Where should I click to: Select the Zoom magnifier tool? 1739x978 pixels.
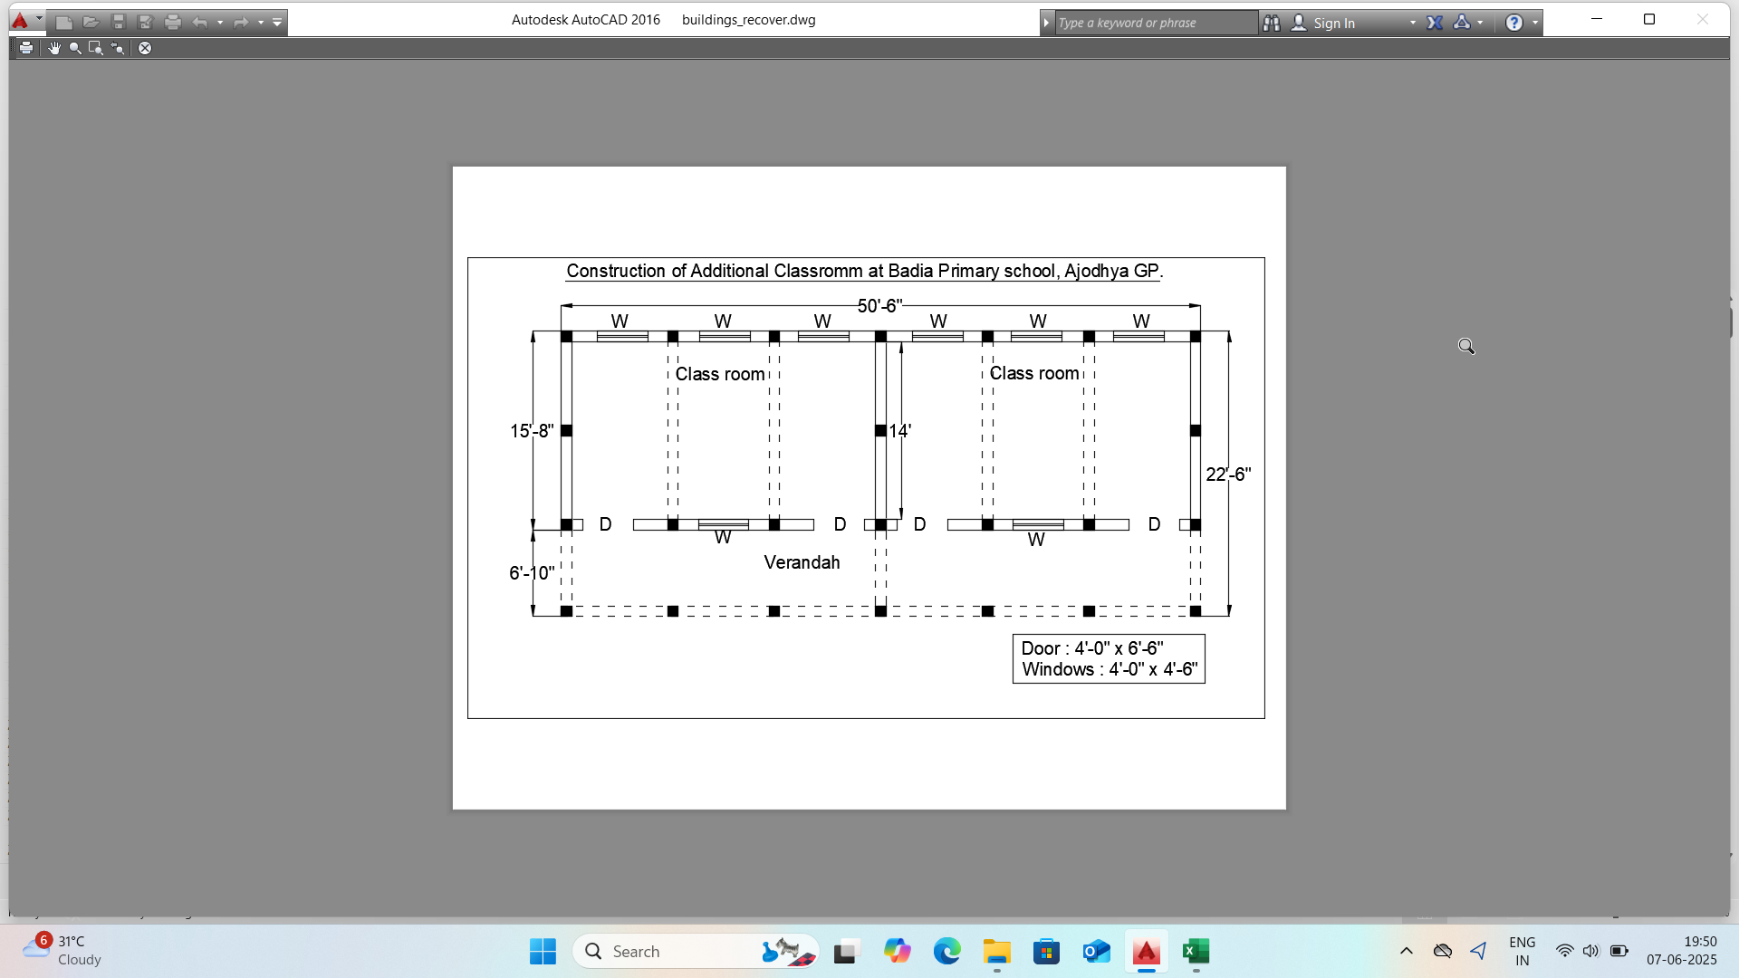tap(75, 48)
